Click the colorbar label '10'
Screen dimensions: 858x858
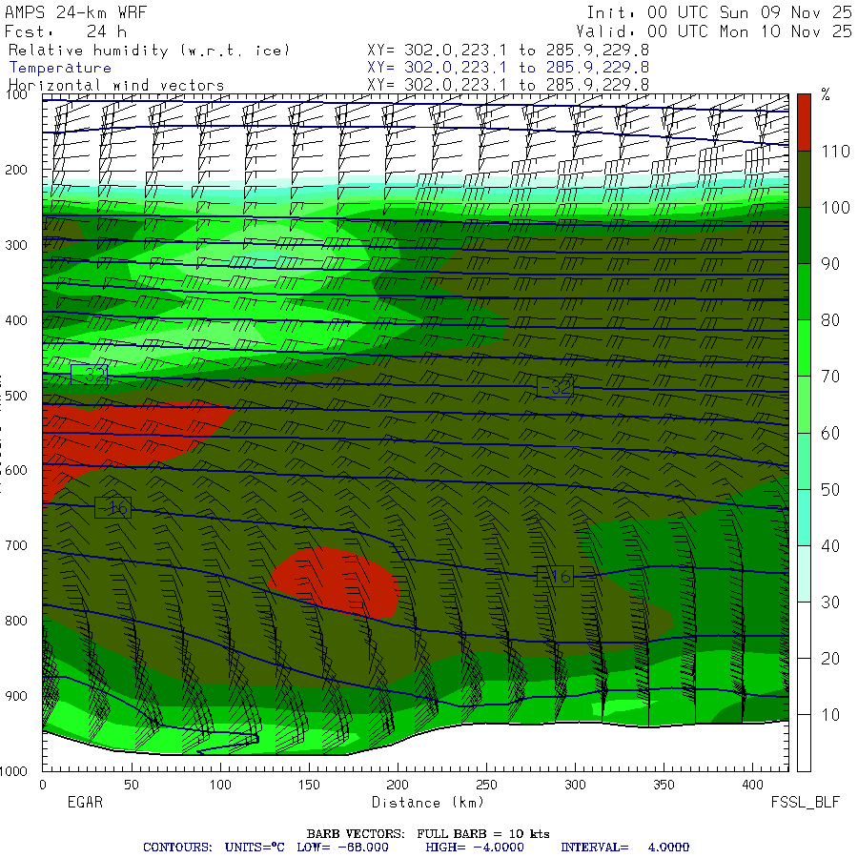(x=830, y=715)
